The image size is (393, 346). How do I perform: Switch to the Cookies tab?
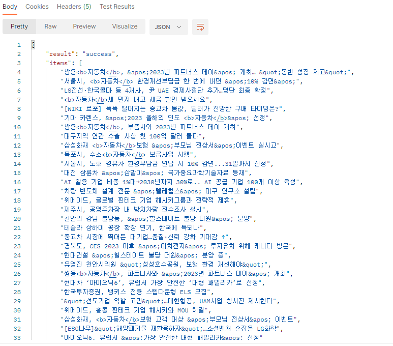point(37,7)
